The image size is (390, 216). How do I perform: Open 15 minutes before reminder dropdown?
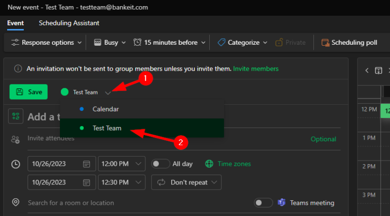pos(170,43)
